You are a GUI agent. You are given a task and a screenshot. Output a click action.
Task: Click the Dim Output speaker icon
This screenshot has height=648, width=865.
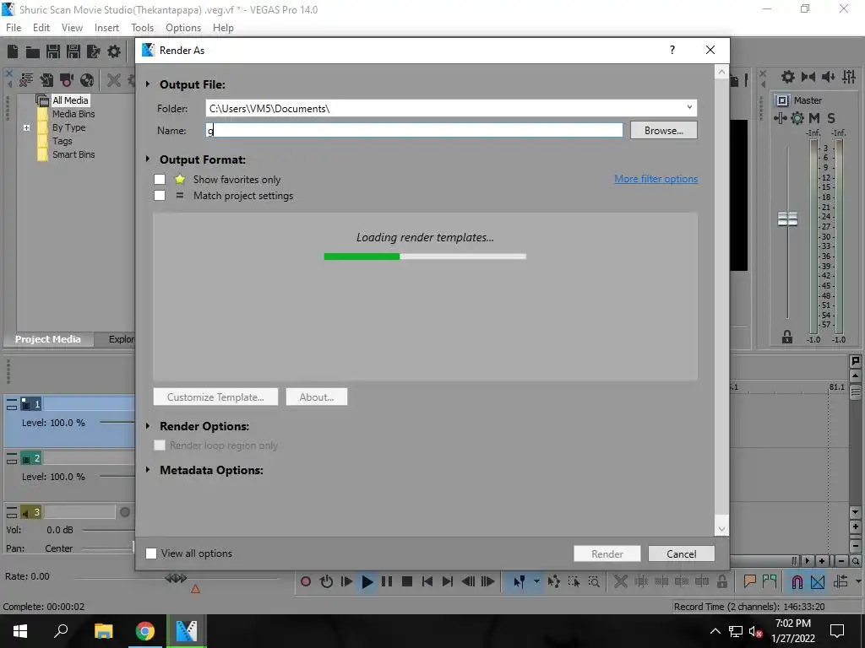[828, 77]
